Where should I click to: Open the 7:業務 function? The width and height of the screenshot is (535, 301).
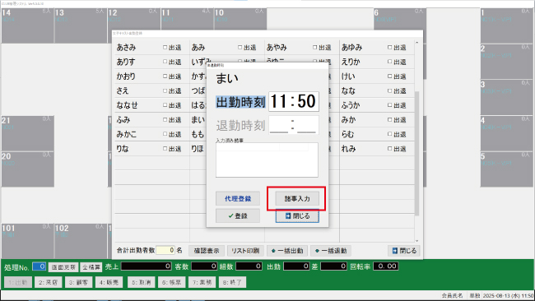202,282
